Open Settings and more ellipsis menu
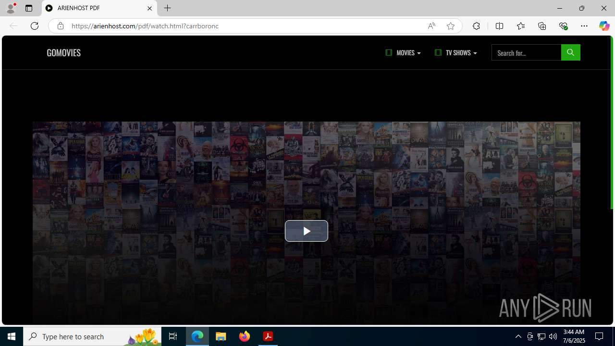The image size is (615, 346). [584, 26]
